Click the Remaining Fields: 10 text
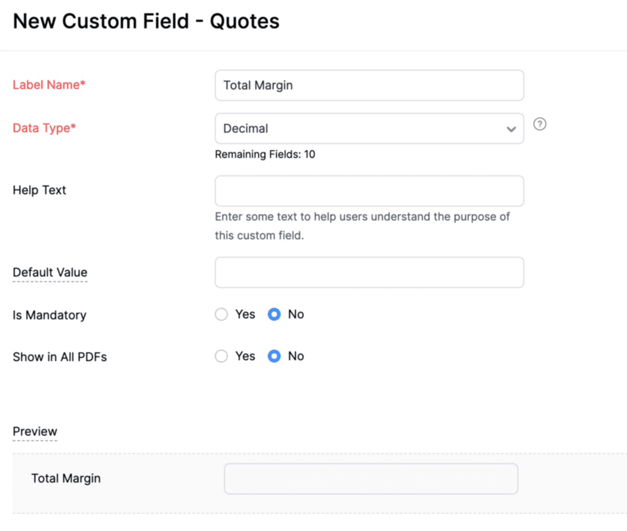Screen dimensions: 627x531 (x=265, y=154)
